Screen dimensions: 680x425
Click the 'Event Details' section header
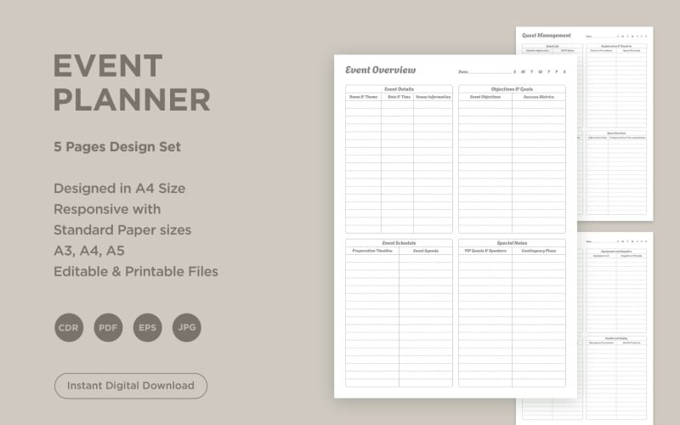(x=399, y=89)
